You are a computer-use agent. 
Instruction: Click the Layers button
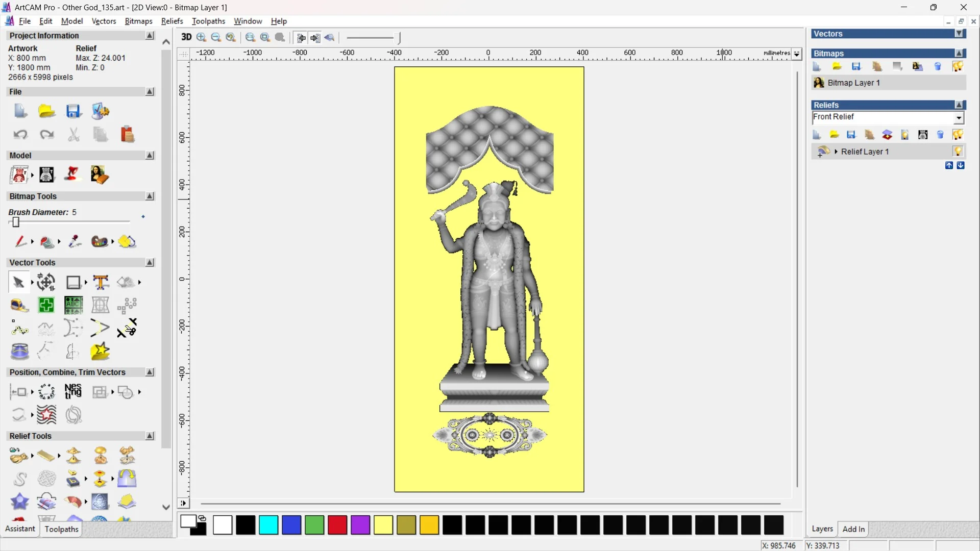822,529
